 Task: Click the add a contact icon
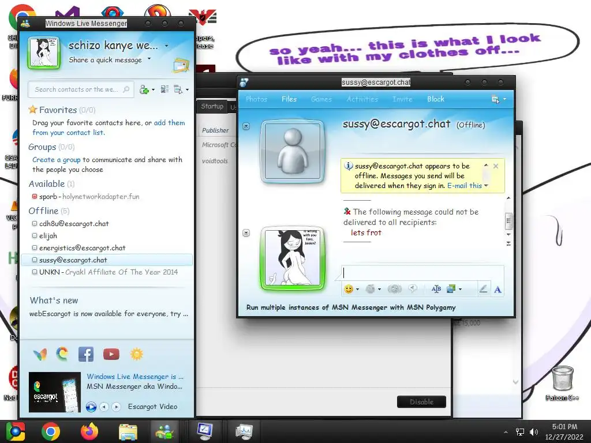pos(144,89)
